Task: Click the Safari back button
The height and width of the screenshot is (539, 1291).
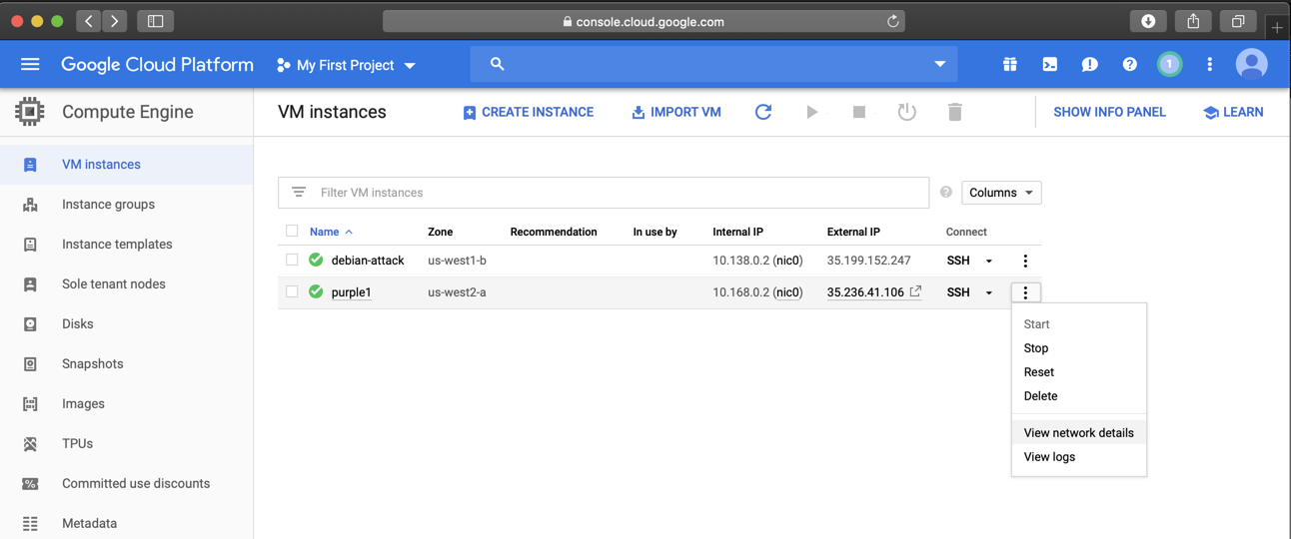Action: tap(88, 20)
